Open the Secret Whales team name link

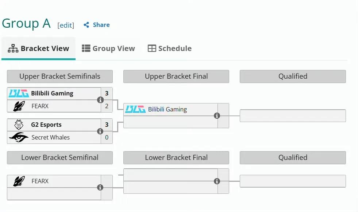50,137
